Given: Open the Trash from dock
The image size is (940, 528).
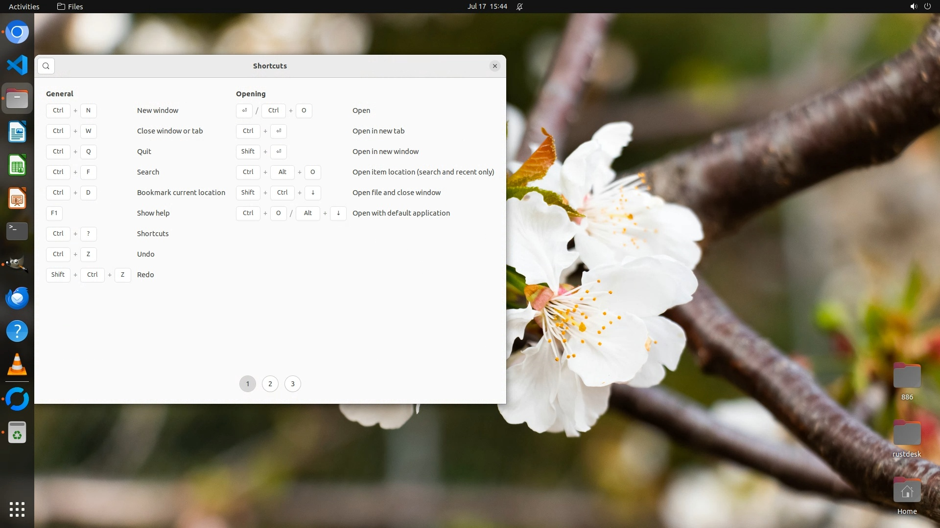Looking at the screenshot, I should click(17, 433).
